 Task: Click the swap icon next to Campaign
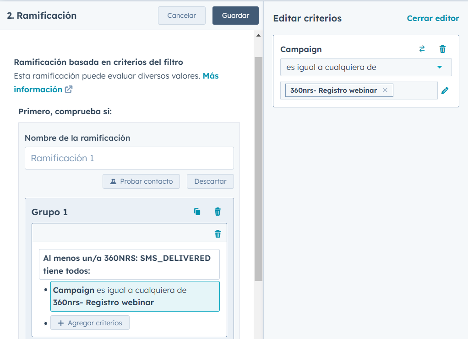point(422,49)
